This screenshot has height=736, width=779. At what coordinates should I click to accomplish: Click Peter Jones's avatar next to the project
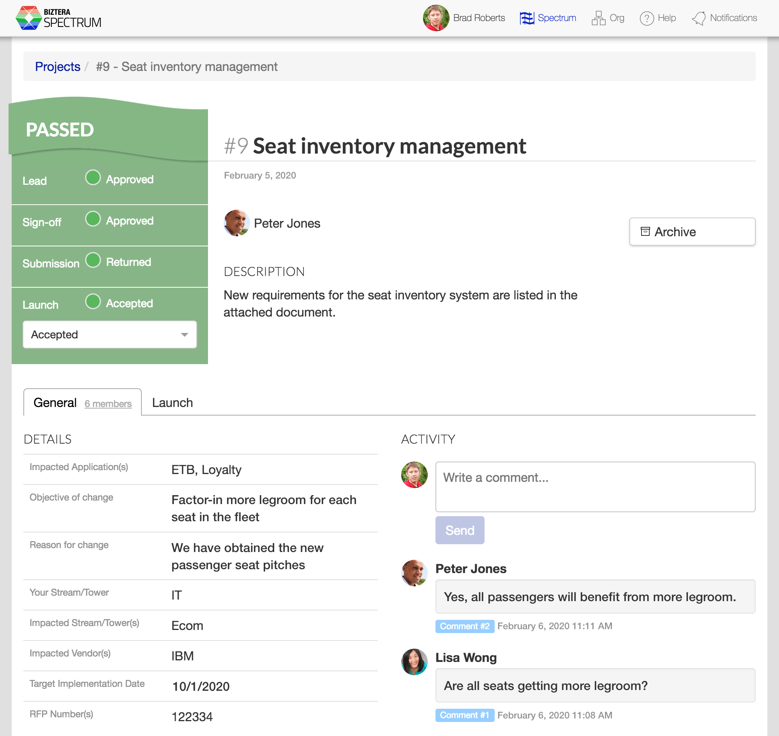(x=236, y=223)
